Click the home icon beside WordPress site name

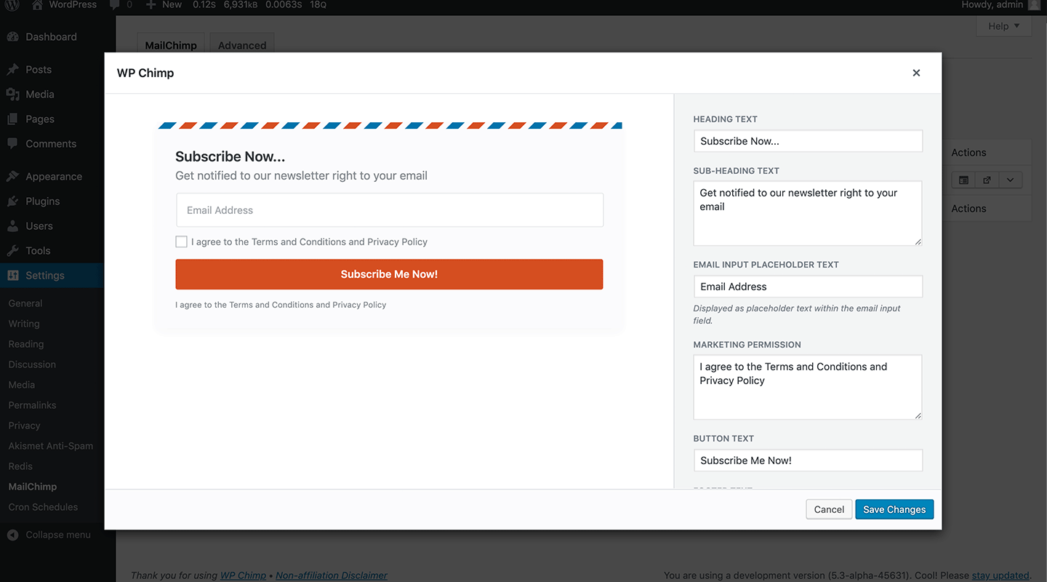point(38,5)
